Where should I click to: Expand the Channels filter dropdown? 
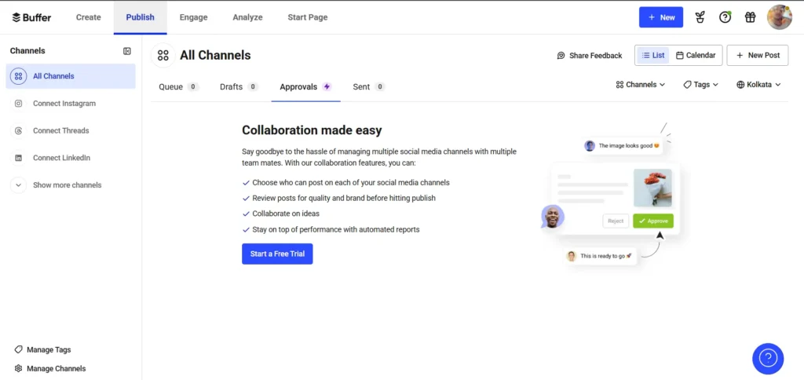(x=641, y=85)
